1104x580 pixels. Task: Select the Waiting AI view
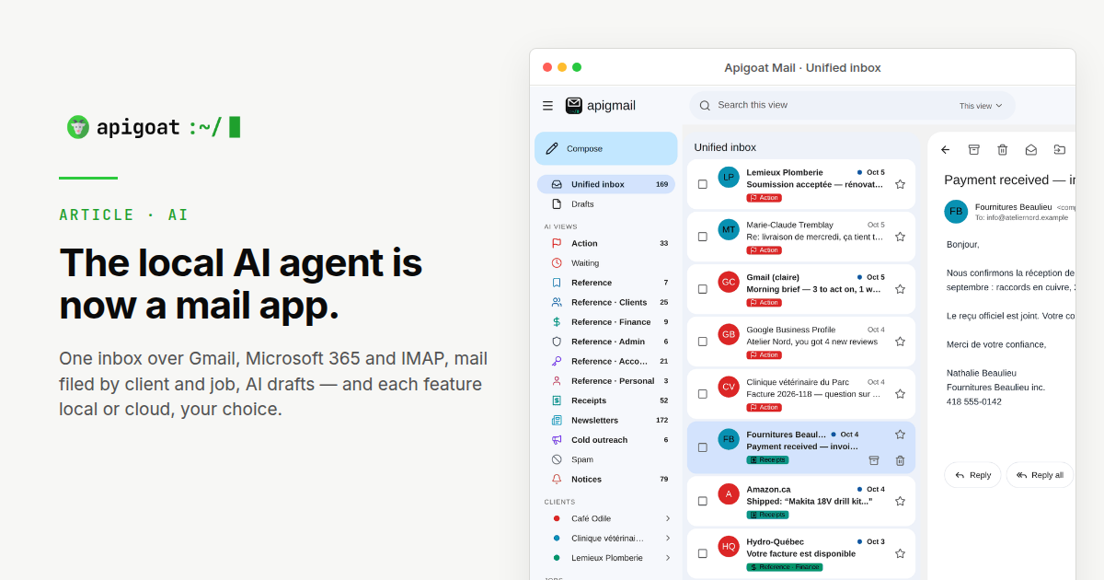pyautogui.click(x=606, y=263)
